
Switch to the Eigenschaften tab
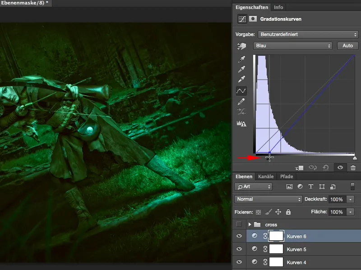[x=252, y=7]
